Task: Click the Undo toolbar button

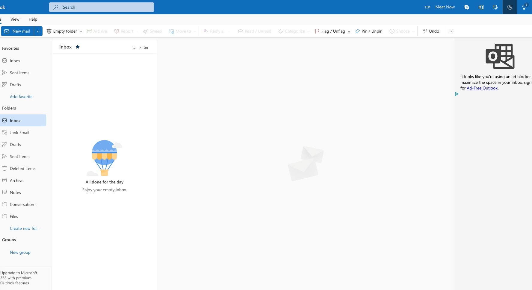Action: 431,31
